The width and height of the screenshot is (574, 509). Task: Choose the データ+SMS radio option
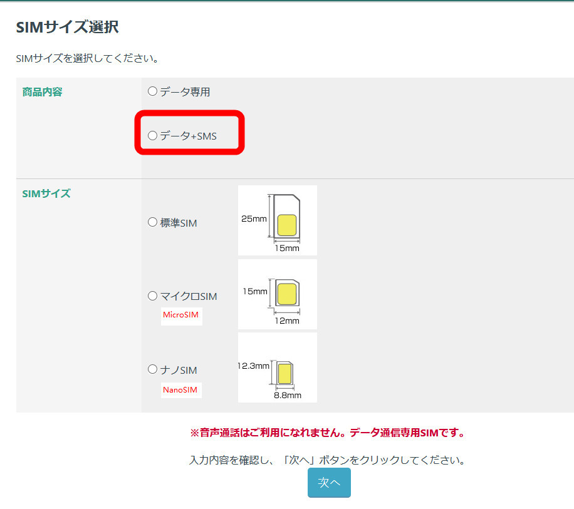click(152, 135)
